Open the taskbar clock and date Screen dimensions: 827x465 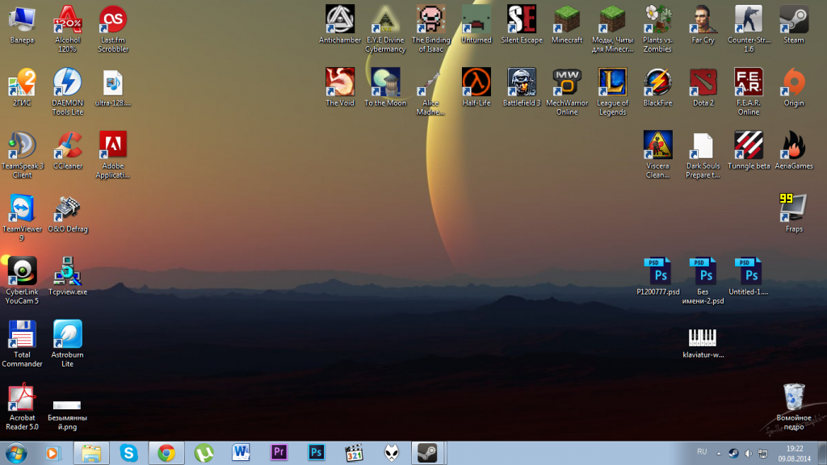[795, 453]
